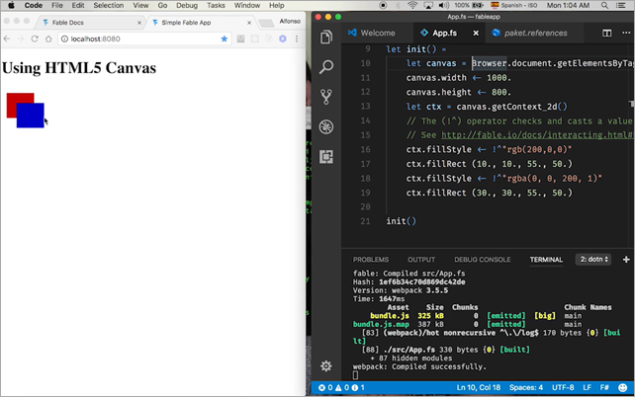This screenshot has width=635, height=397.
Task: Select the TERMINAL panel tab
Action: (546, 260)
